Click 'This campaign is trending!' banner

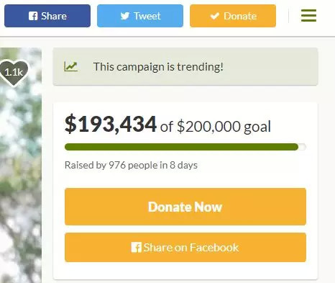[185, 66]
